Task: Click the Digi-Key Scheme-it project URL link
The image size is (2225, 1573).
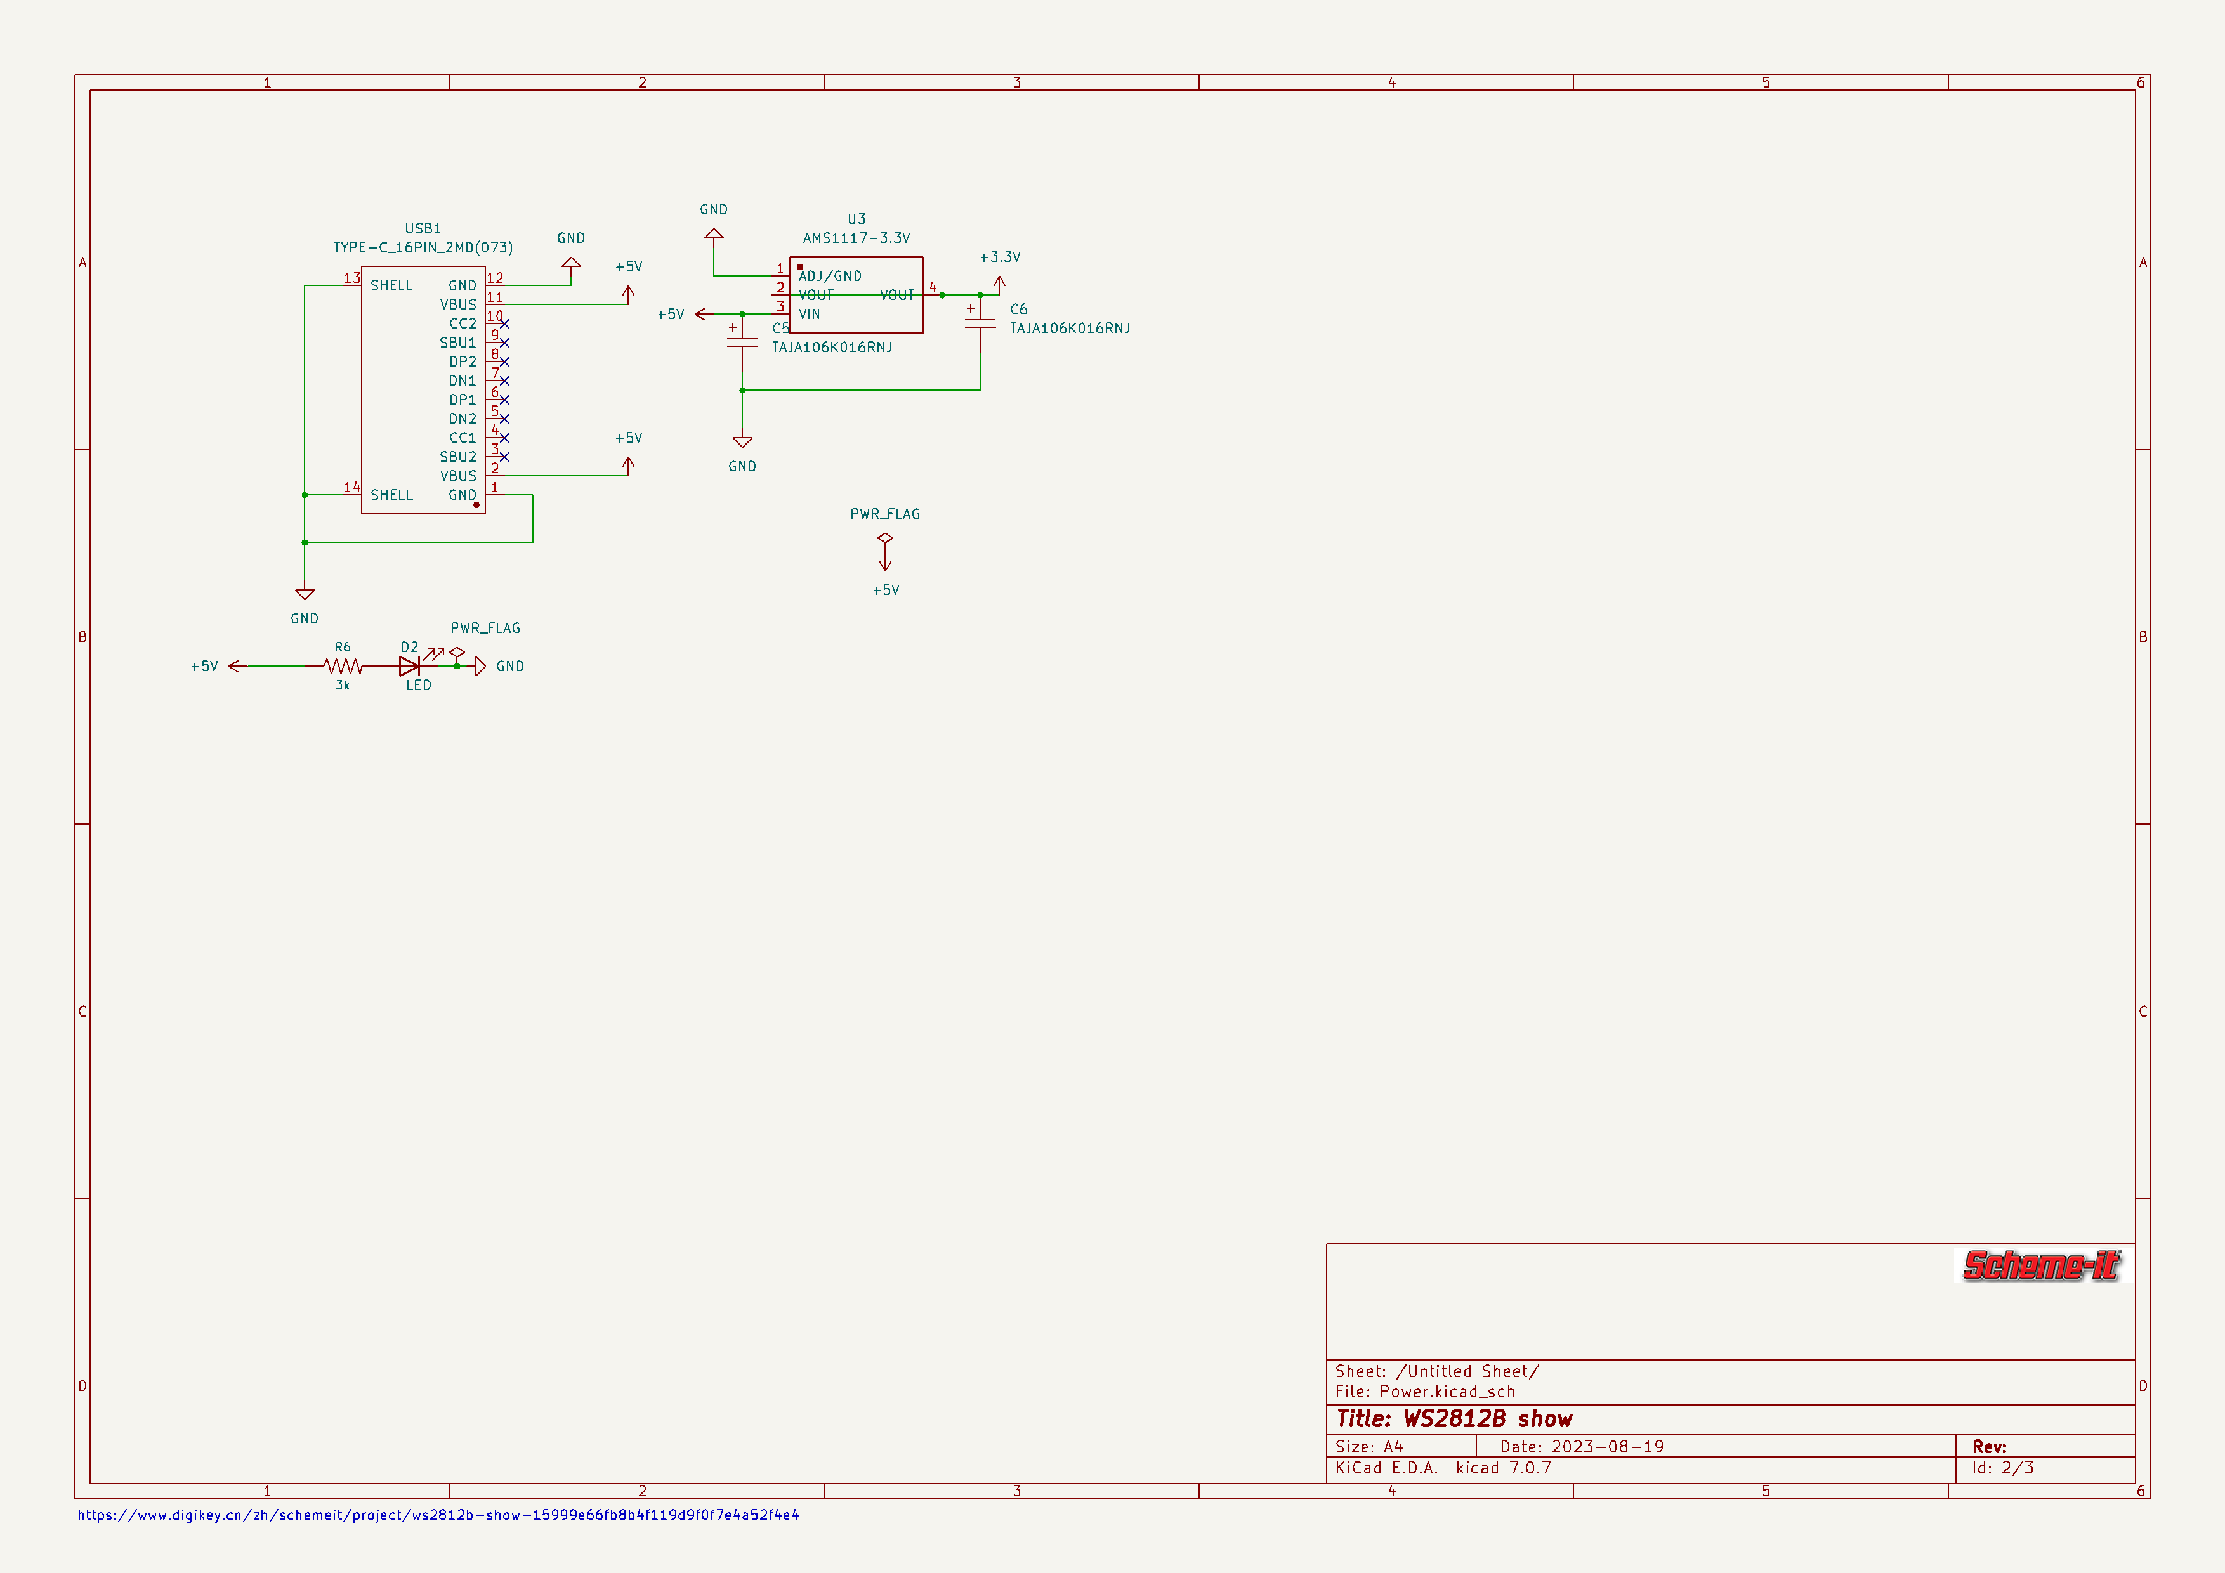Action: (438, 1515)
